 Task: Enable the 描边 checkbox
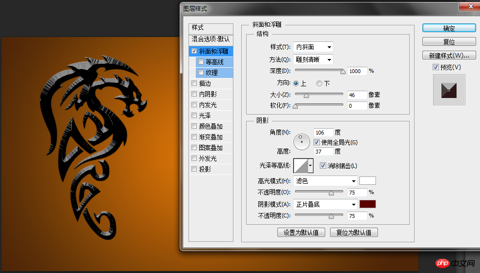[194, 83]
